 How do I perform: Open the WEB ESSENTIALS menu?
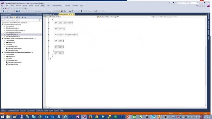point(57,6)
